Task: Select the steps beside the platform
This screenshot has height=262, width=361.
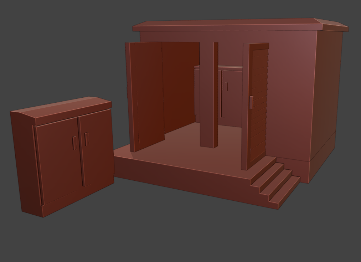Action: coord(275,183)
